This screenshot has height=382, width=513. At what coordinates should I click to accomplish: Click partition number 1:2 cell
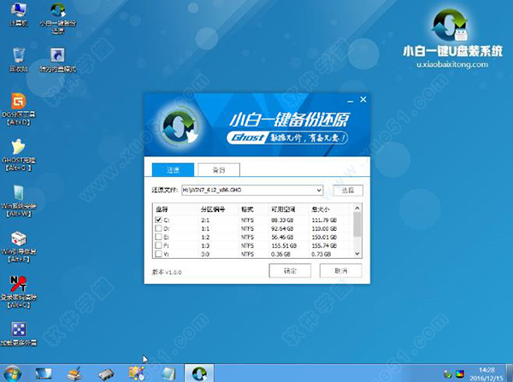(205, 237)
